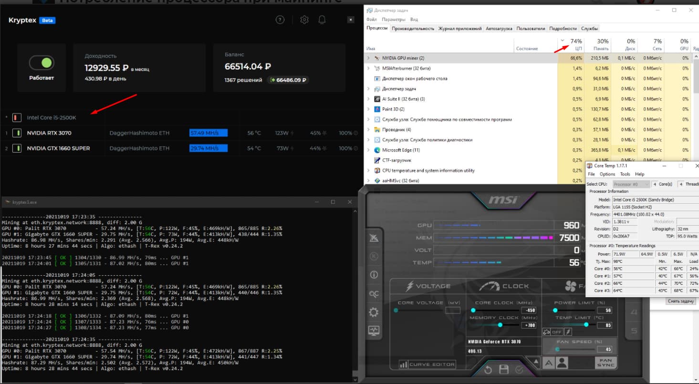699x384 pixels.
Task: Adjust the Fan Speed slider handle
Action: (x=557, y=349)
